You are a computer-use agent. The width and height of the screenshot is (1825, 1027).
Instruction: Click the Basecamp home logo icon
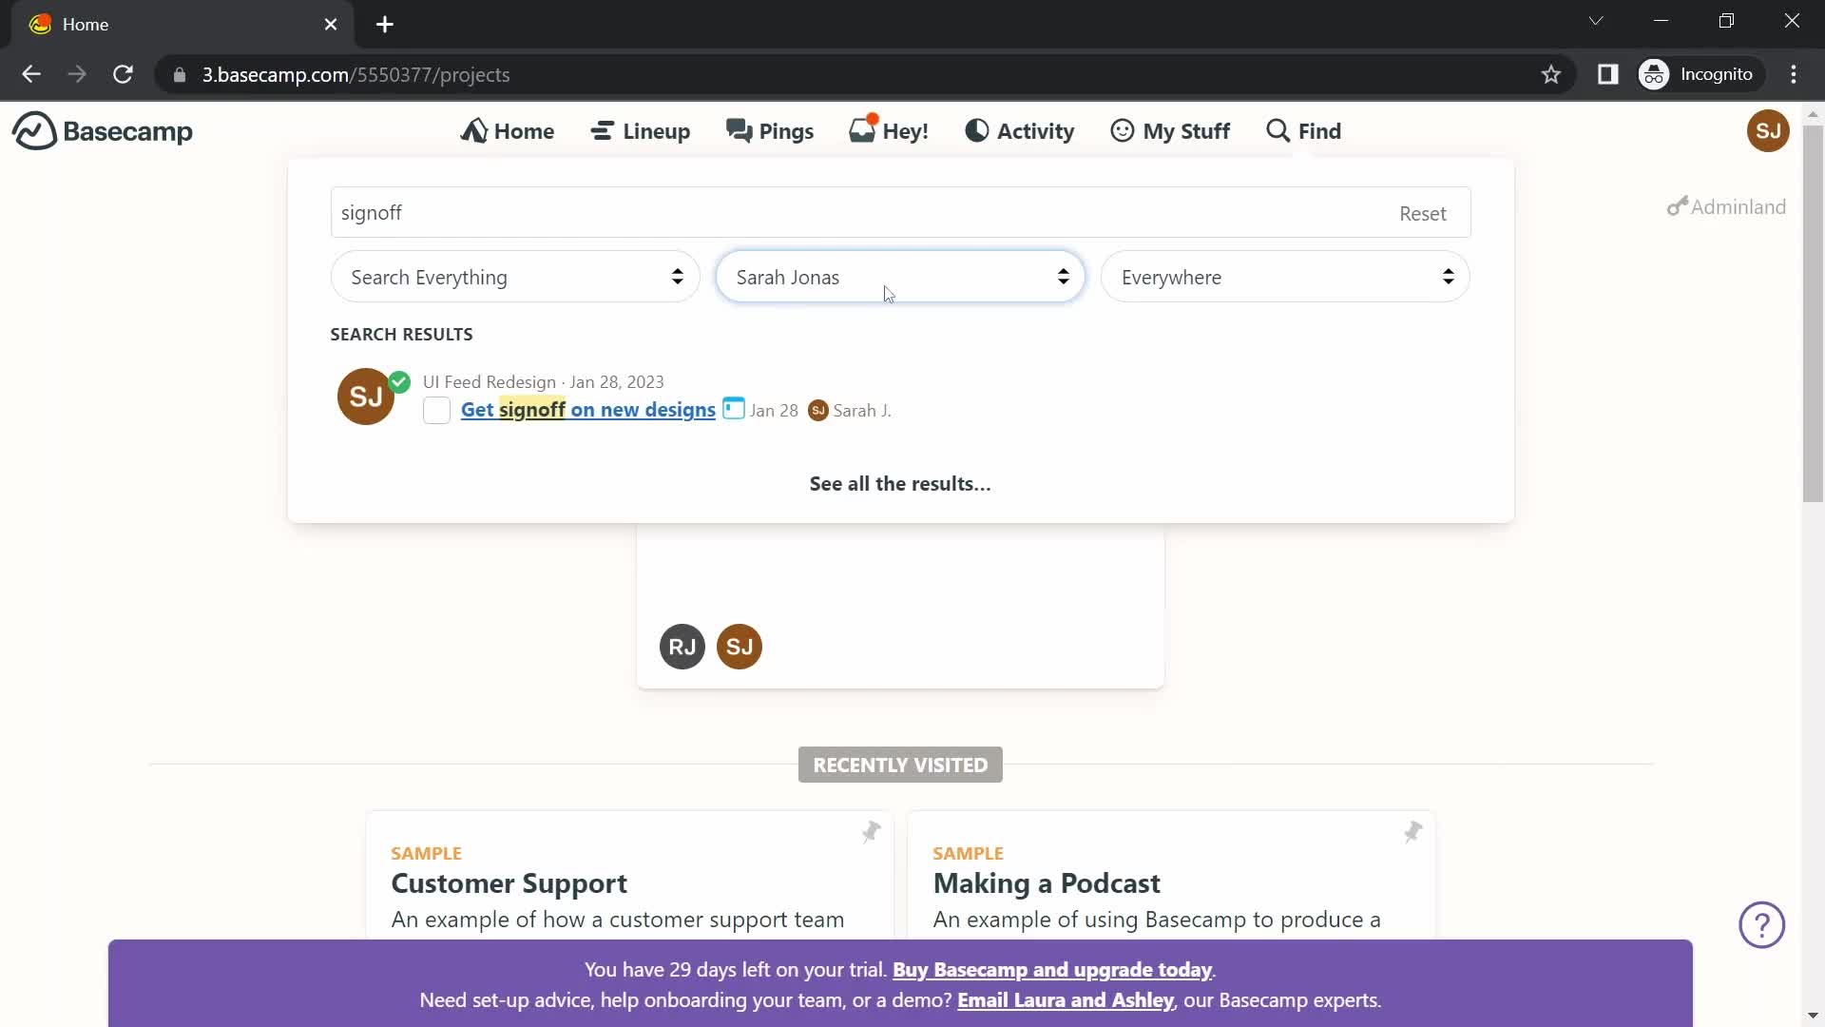pos(31,131)
